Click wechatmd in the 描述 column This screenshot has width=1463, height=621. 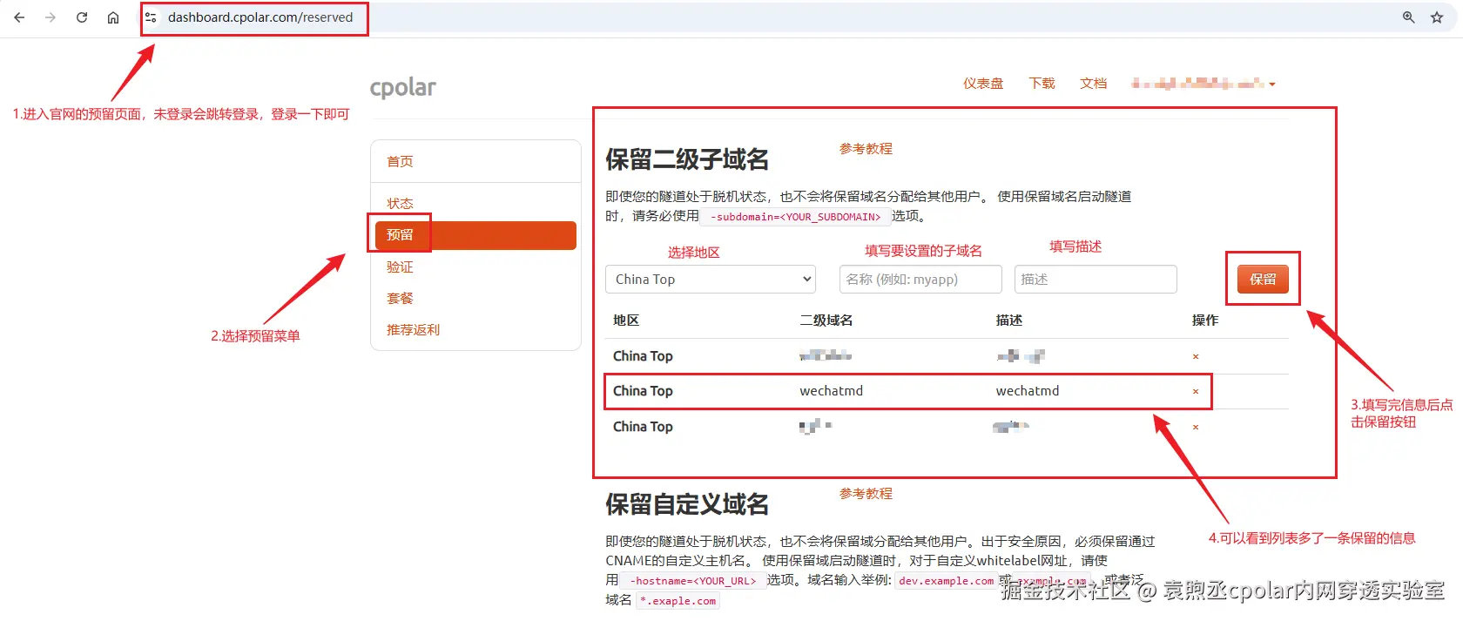1028,391
